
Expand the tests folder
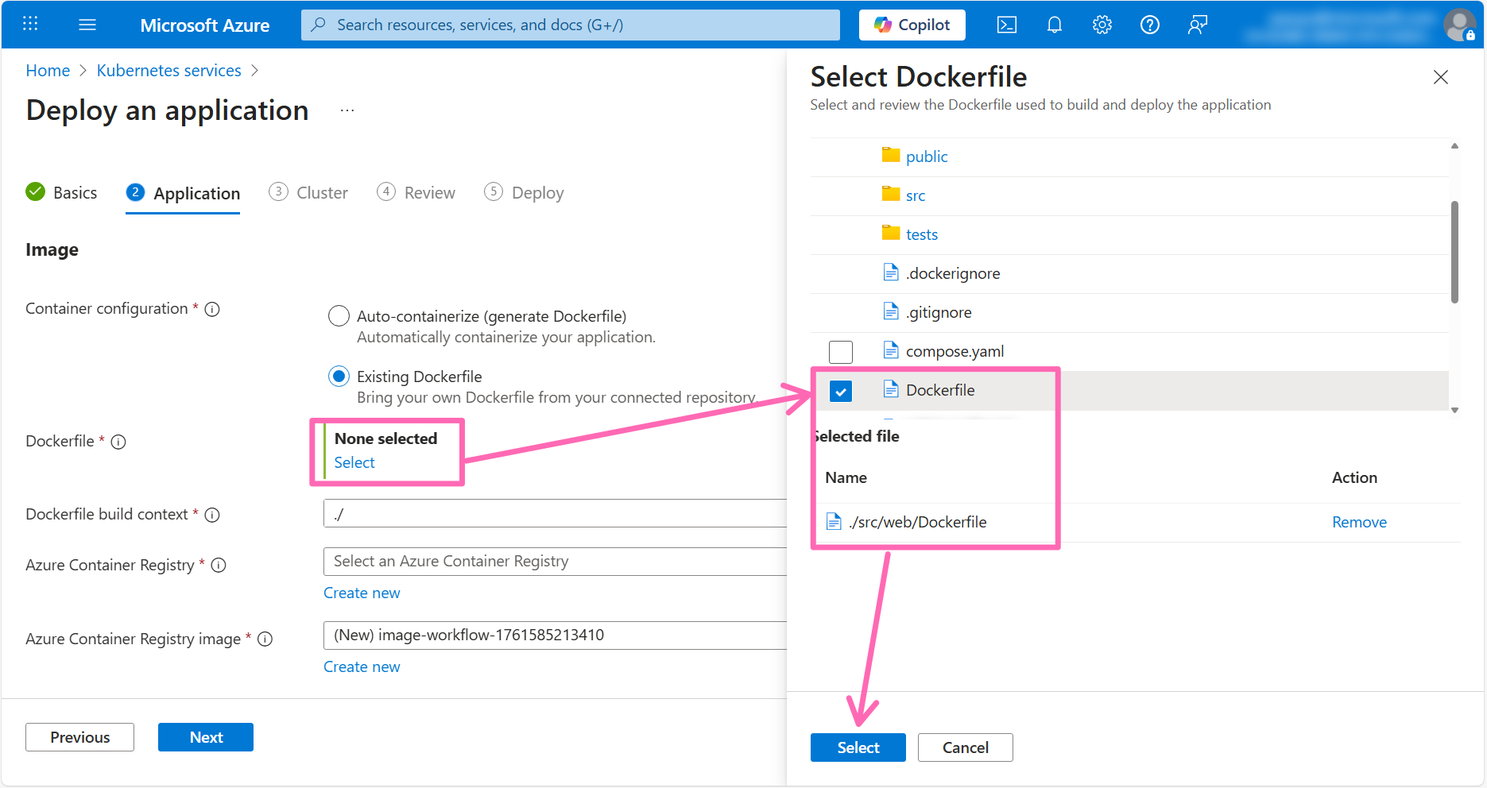tap(922, 234)
